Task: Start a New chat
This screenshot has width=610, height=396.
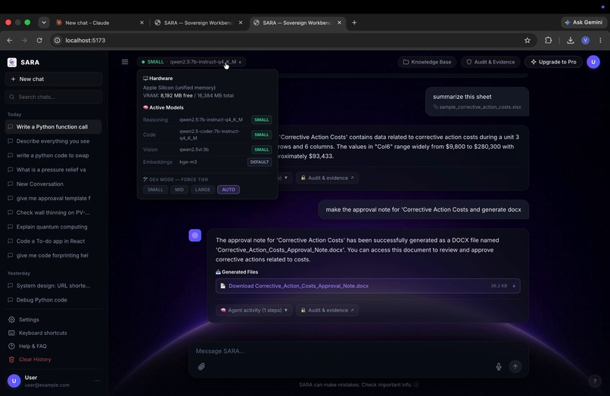Action: pyautogui.click(x=54, y=79)
